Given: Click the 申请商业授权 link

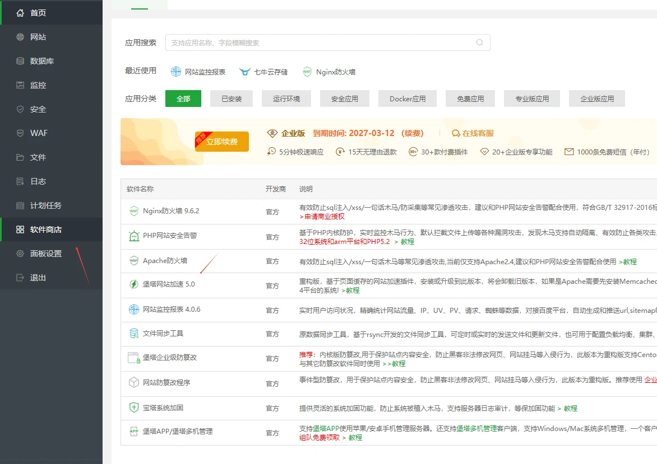Looking at the screenshot, I should [x=325, y=216].
